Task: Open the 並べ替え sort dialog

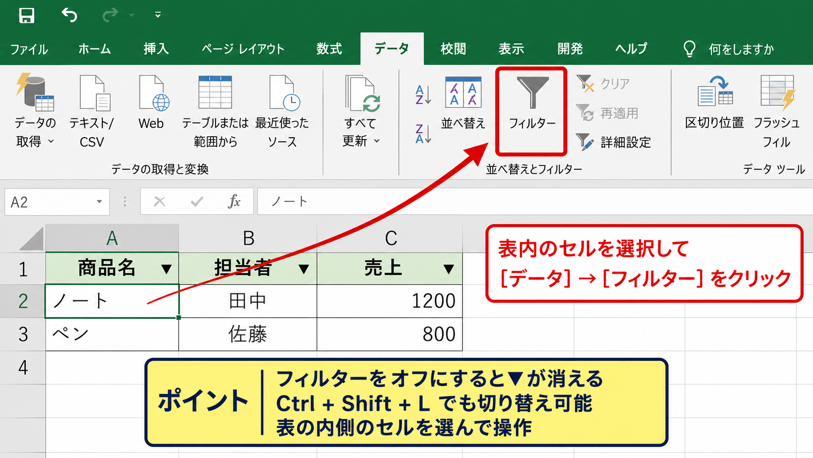Action: tap(463, 103)
